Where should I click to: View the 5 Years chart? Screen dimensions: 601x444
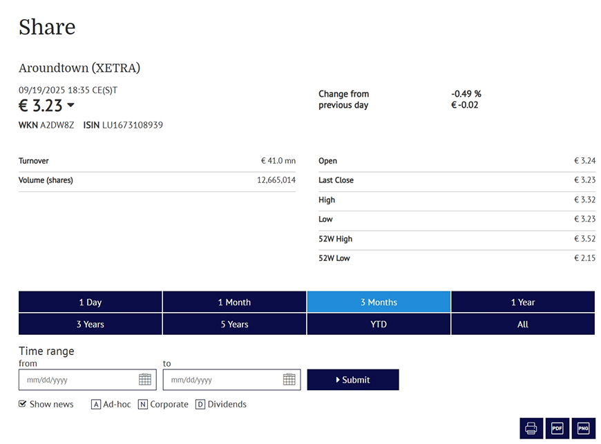(x=234, y=323)
